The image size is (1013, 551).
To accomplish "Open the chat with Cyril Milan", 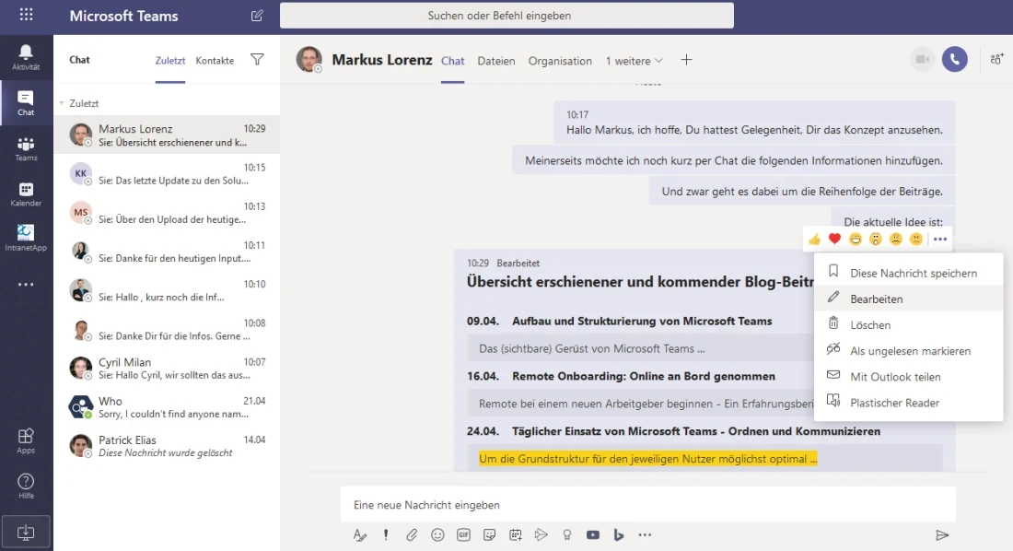I will pos(166,369).
